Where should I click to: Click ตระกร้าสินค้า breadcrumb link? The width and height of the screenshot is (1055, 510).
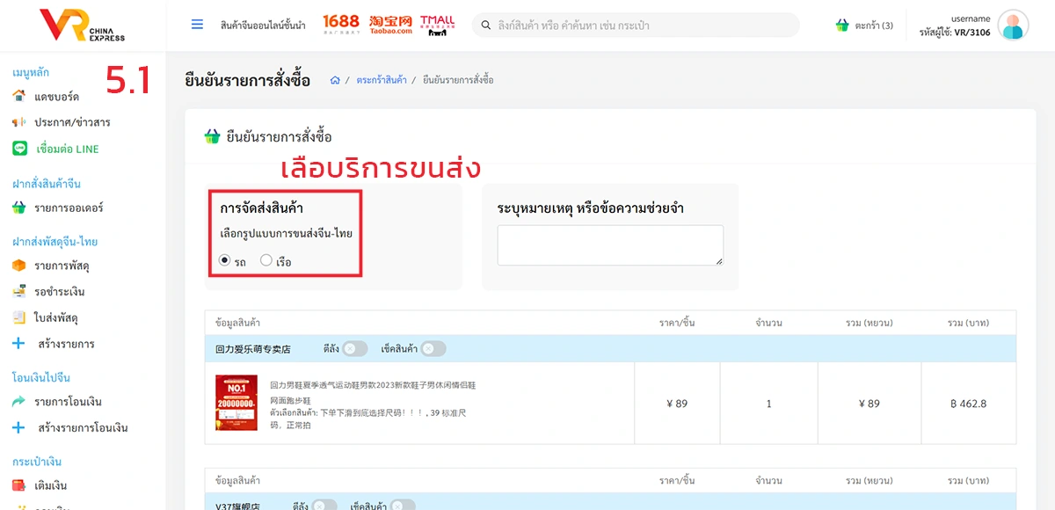(382, 80)
